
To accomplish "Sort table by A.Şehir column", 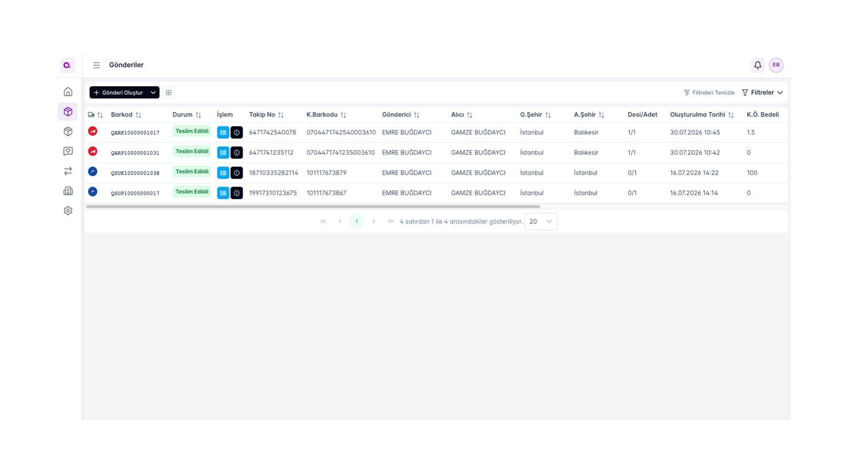I will pyautogui.click(x=602, y=115).
